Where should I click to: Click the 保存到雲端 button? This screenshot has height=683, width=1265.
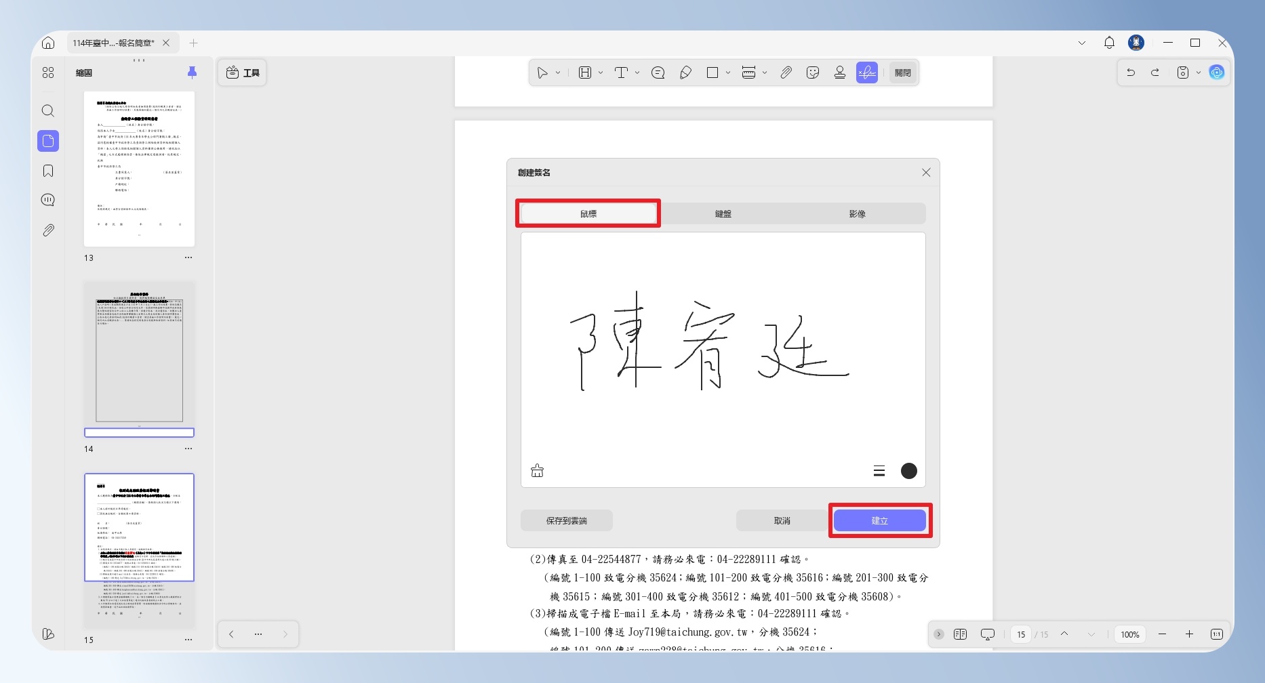pos(567,520)
